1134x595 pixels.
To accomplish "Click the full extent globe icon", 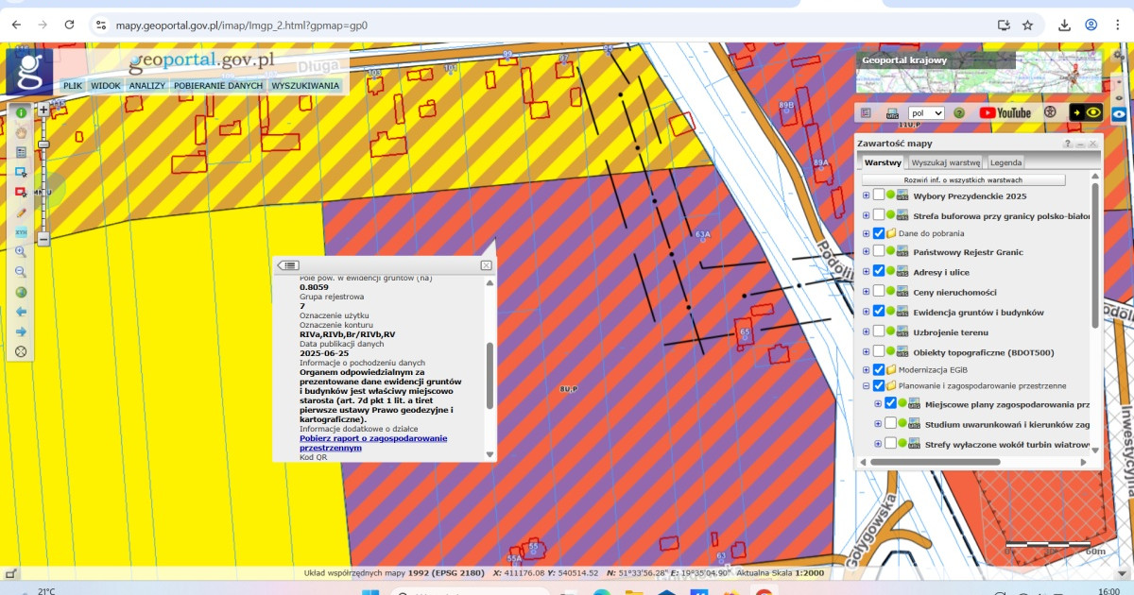I will pyautogui.click(x=21, y=292).
